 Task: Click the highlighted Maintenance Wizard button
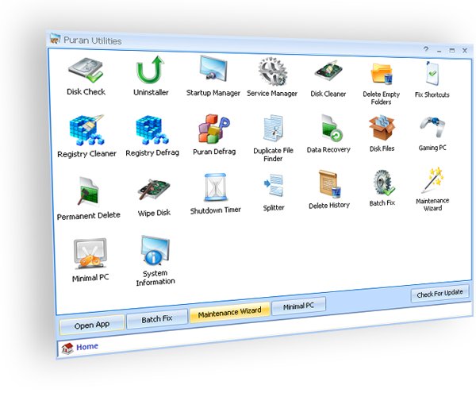coord(229,312)
